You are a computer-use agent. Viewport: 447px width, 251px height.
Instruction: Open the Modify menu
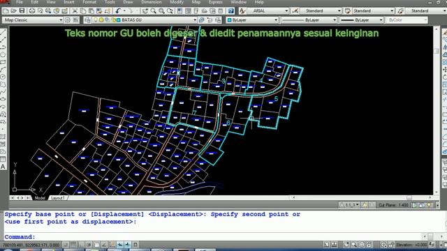(x=177, y=2)
